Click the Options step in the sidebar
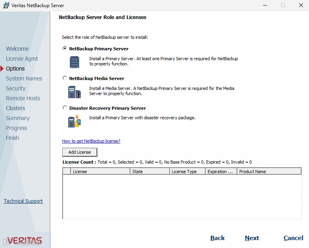Image resolution: width=309 pixels, height=248 pixels. (15, 69)
